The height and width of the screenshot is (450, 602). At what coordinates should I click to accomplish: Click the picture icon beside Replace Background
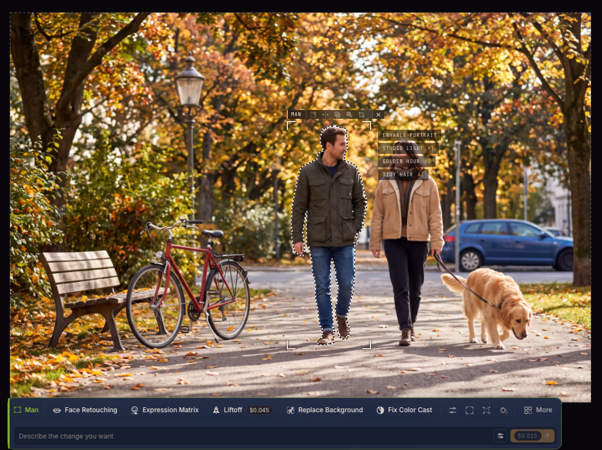pyautogui.click(x=291, y=410)
